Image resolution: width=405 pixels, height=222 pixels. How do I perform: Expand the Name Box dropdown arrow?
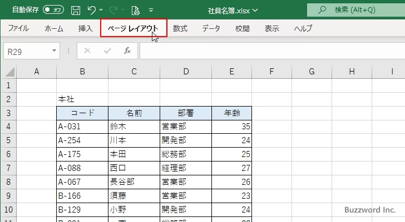click(x=55, y=51)
